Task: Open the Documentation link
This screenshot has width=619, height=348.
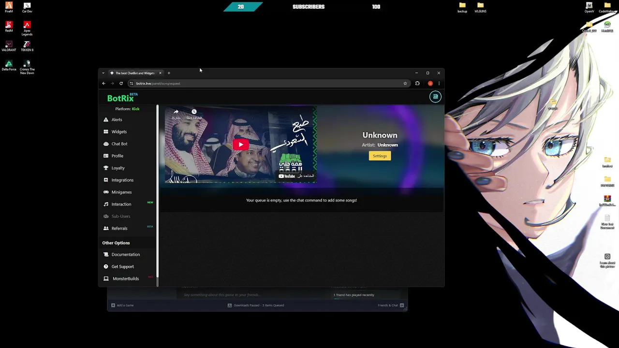Action: click(x=126, y=254)
